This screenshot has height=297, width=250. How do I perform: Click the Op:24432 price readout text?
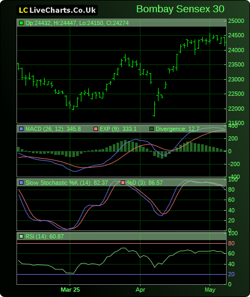point(38,23)
